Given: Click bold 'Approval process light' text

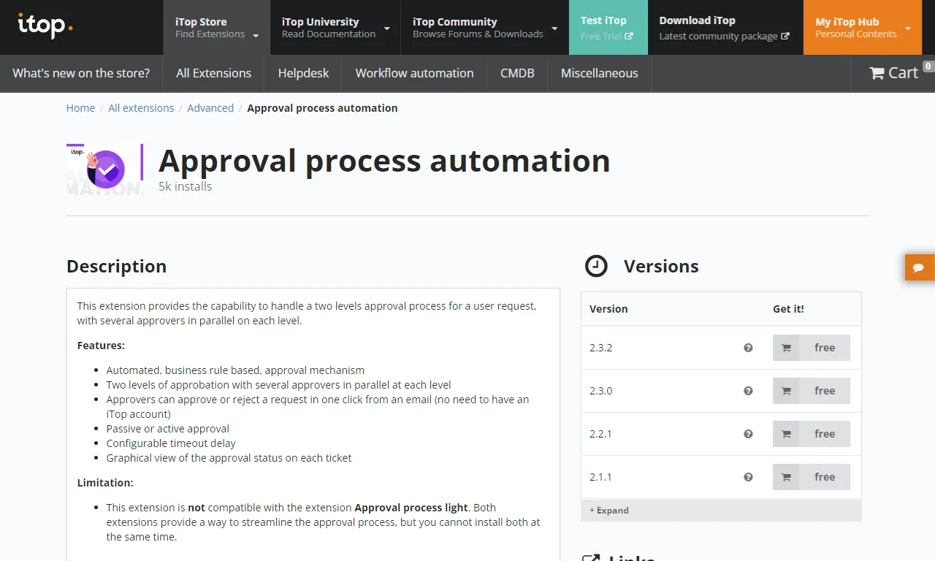Looking at the screenshot, I should (411, 508).
